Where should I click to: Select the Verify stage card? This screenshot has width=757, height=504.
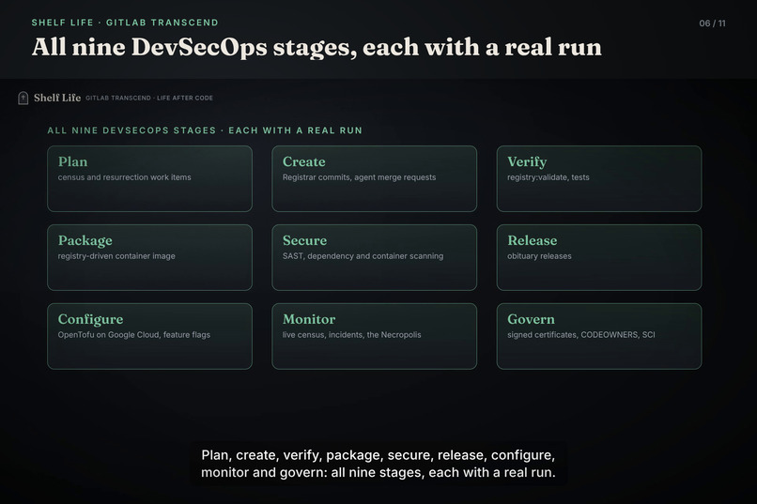598,178
